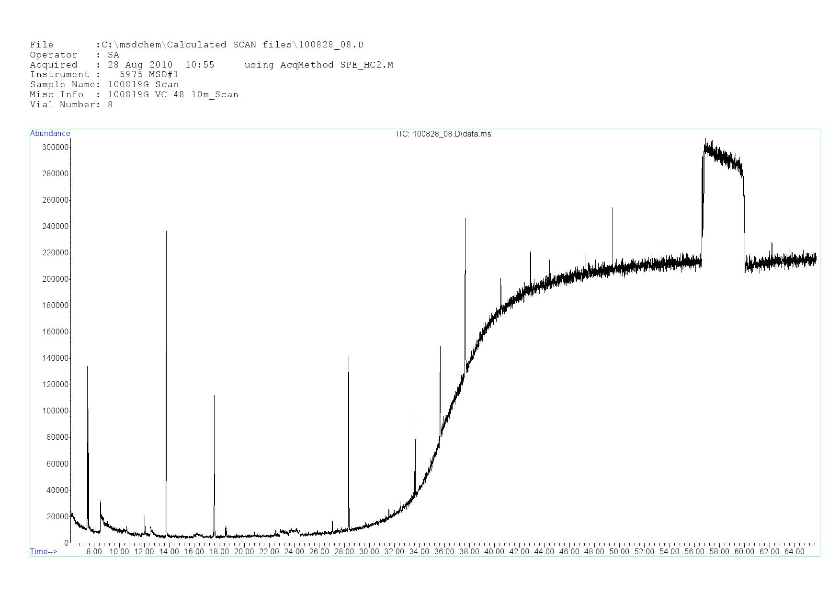Click the Misc Info header line
Viewport: 840px width, 594px height.
point(134,95)
